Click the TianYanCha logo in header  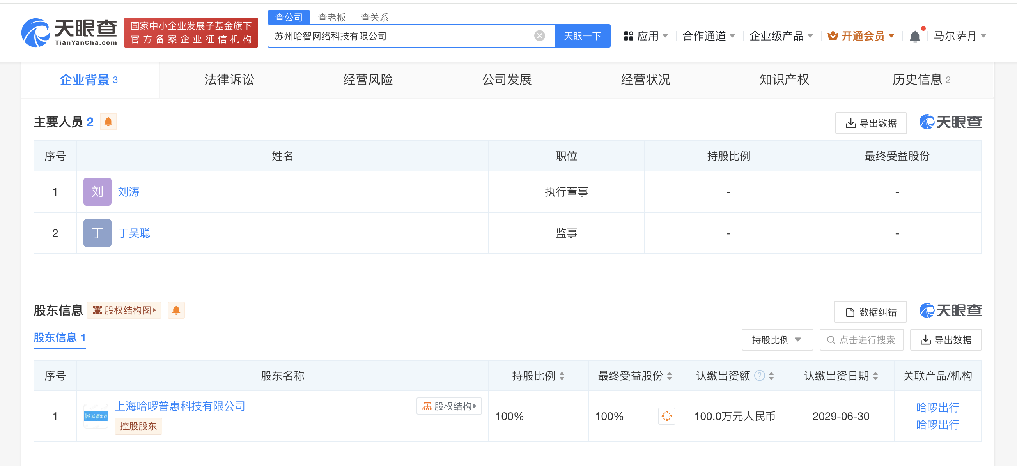tap(69, 32)
